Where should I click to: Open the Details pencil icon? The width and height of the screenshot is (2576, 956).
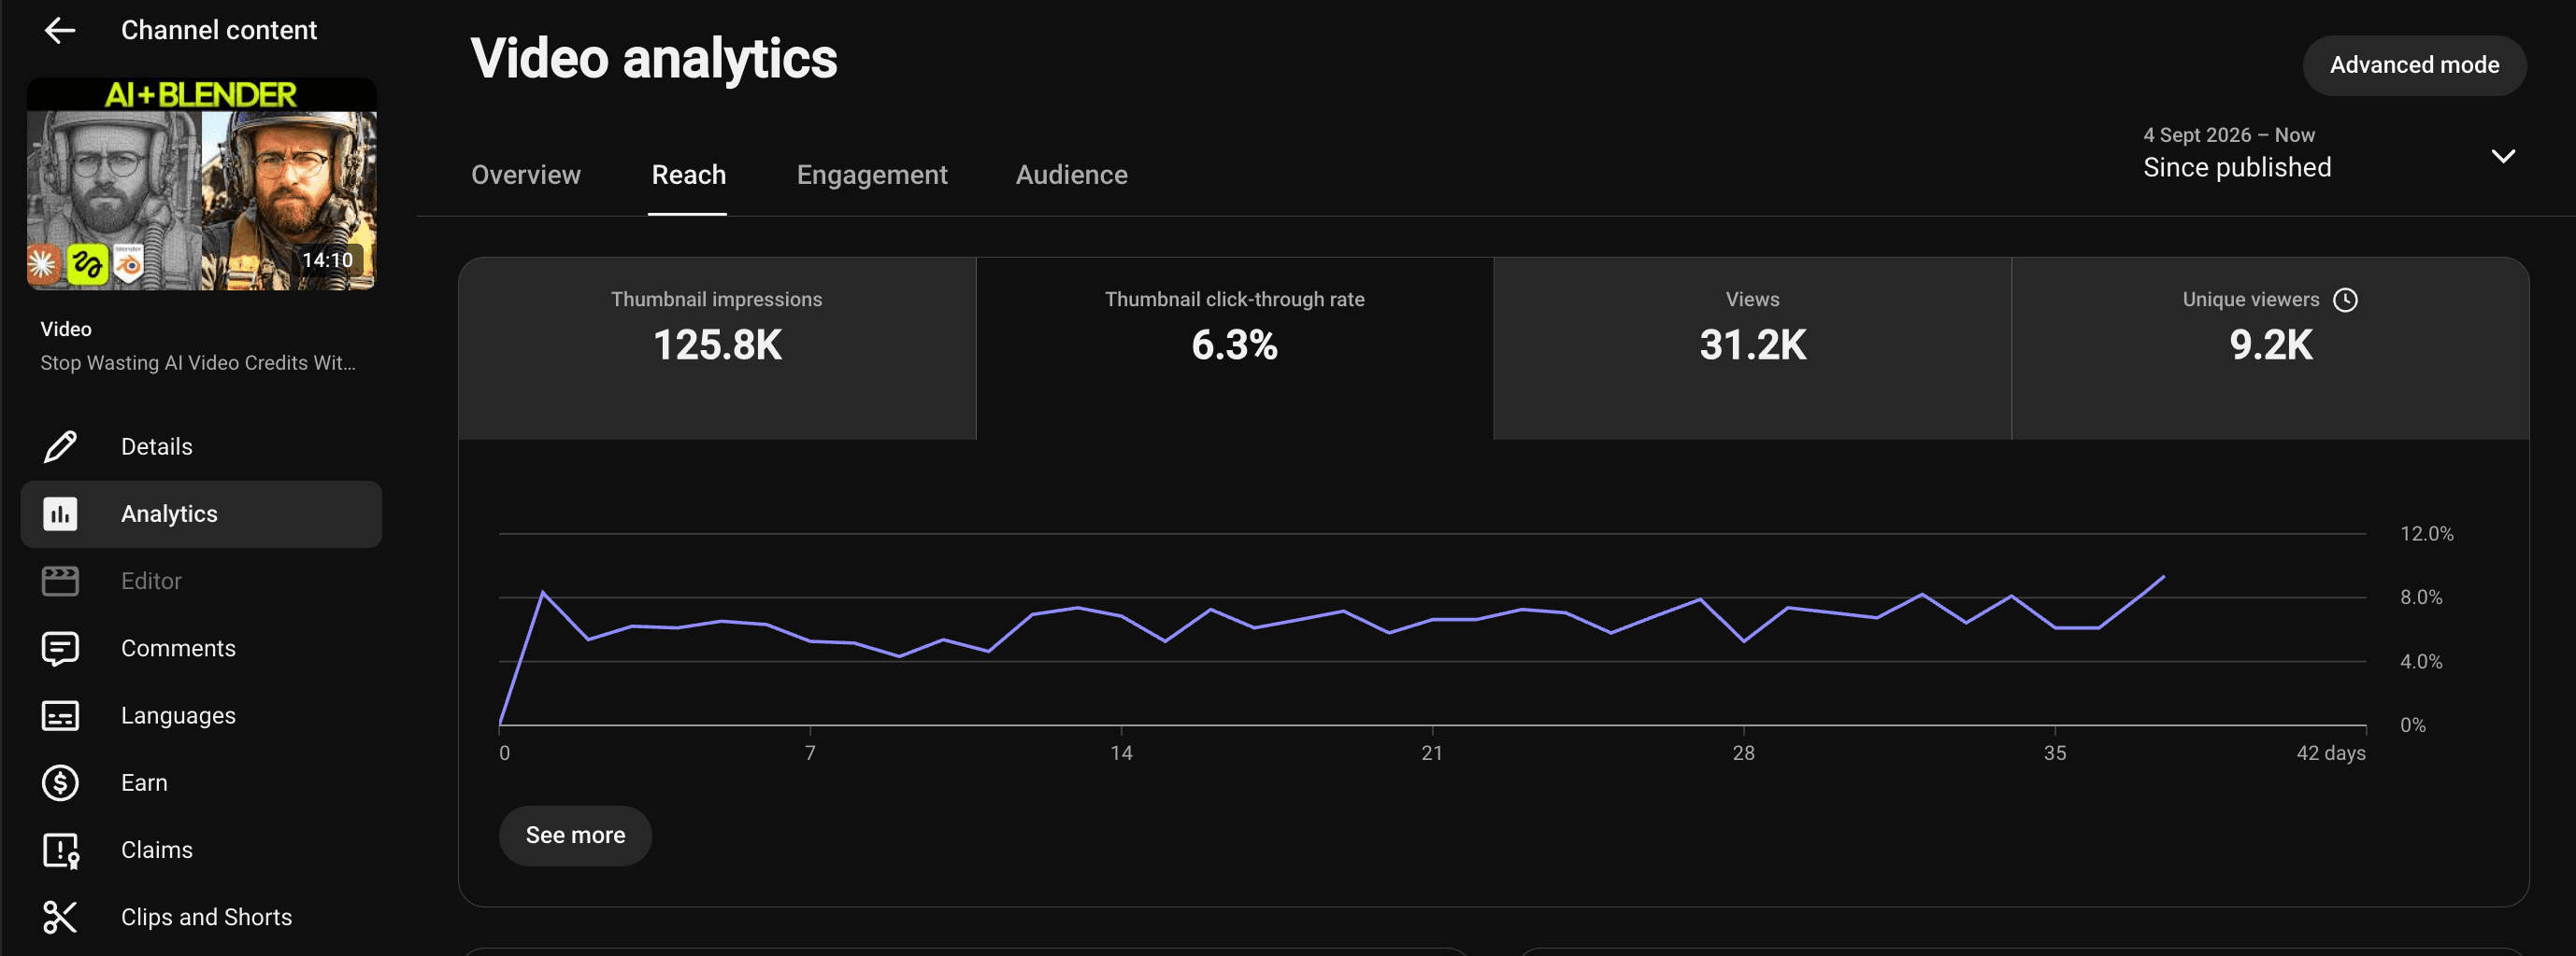[60, 446]
